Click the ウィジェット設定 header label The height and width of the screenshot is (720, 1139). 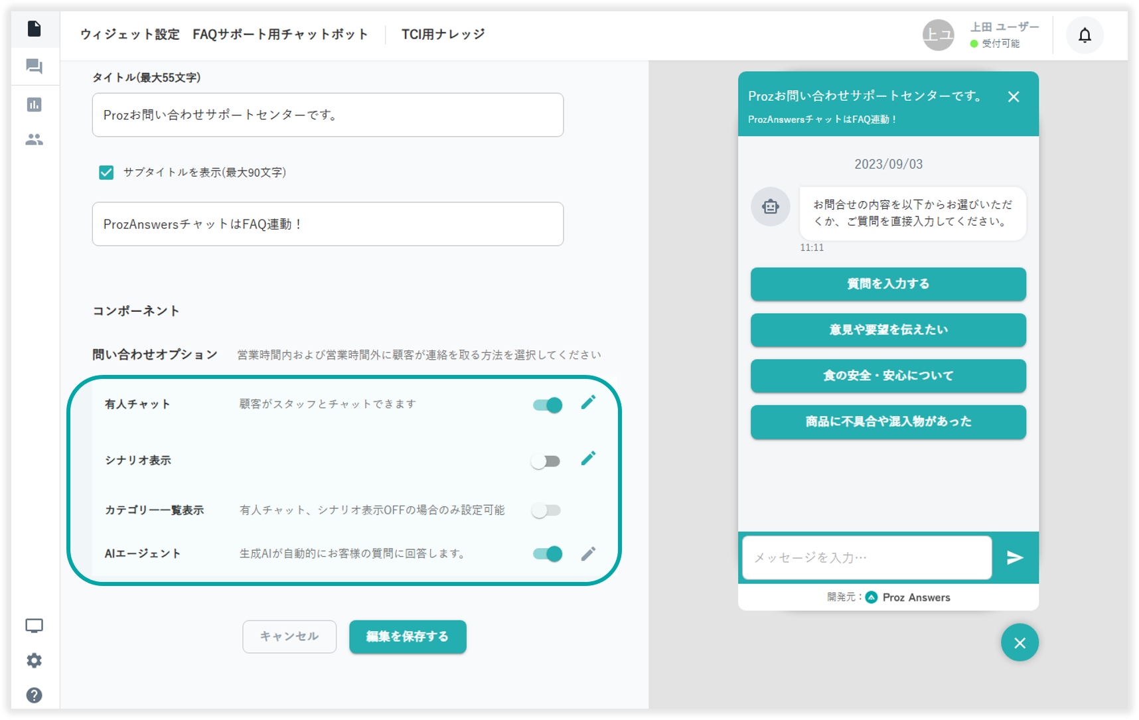coord(130,35)
